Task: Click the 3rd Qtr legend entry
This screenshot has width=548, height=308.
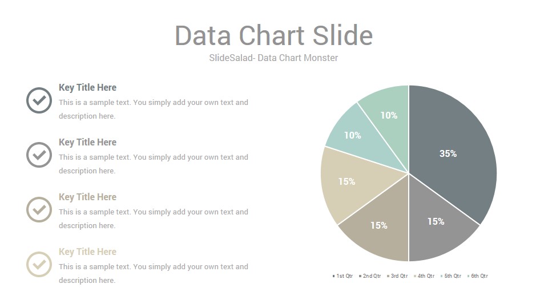Action: pos(397,276)
